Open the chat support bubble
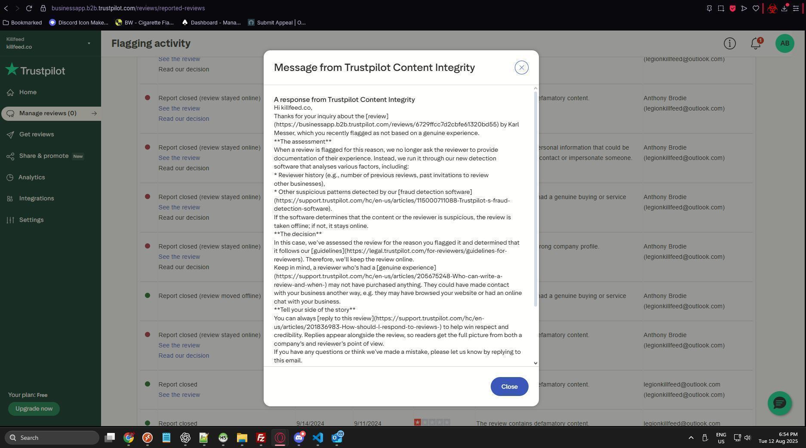 780,403
